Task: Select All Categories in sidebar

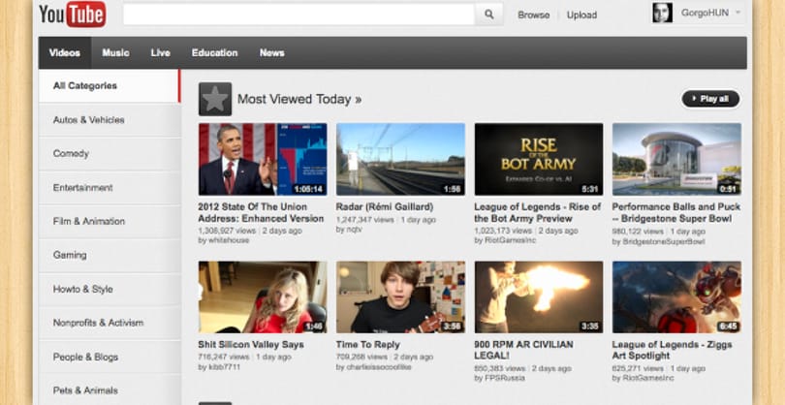Action: pos(110,85)
